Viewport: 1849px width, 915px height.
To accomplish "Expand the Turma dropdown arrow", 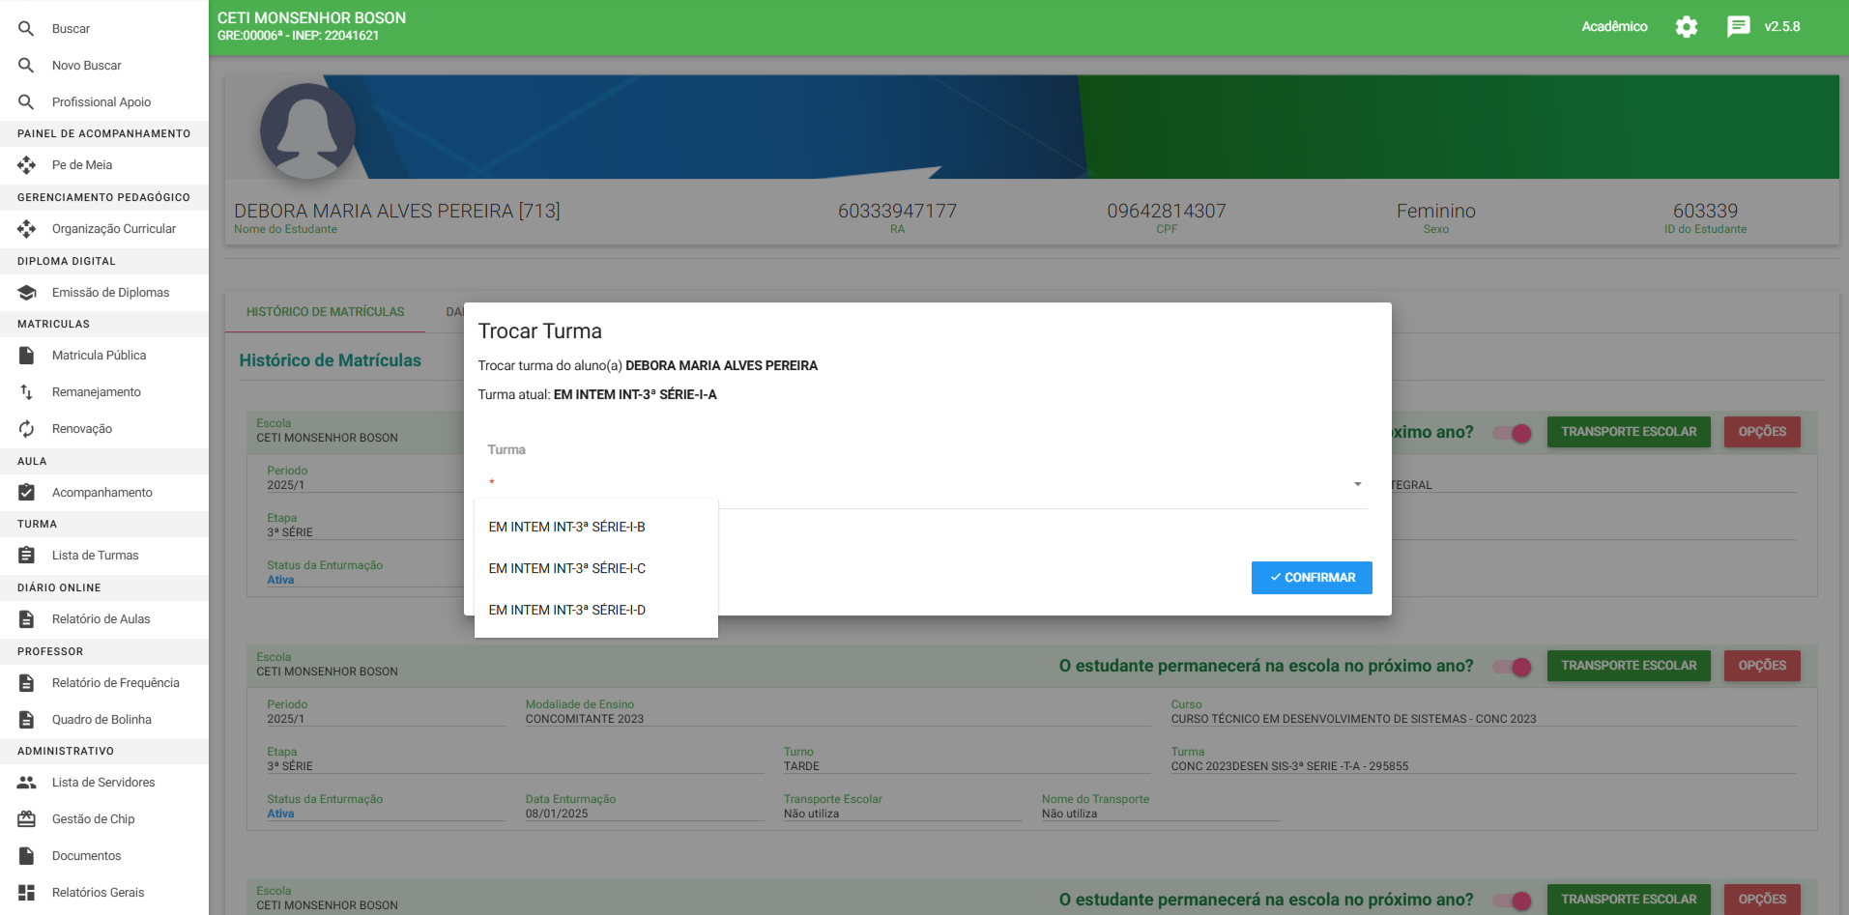I will [1357, 484].
